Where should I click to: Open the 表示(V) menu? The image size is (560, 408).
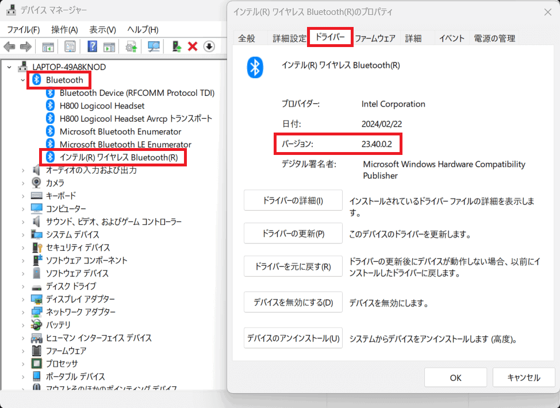point(102,30)
